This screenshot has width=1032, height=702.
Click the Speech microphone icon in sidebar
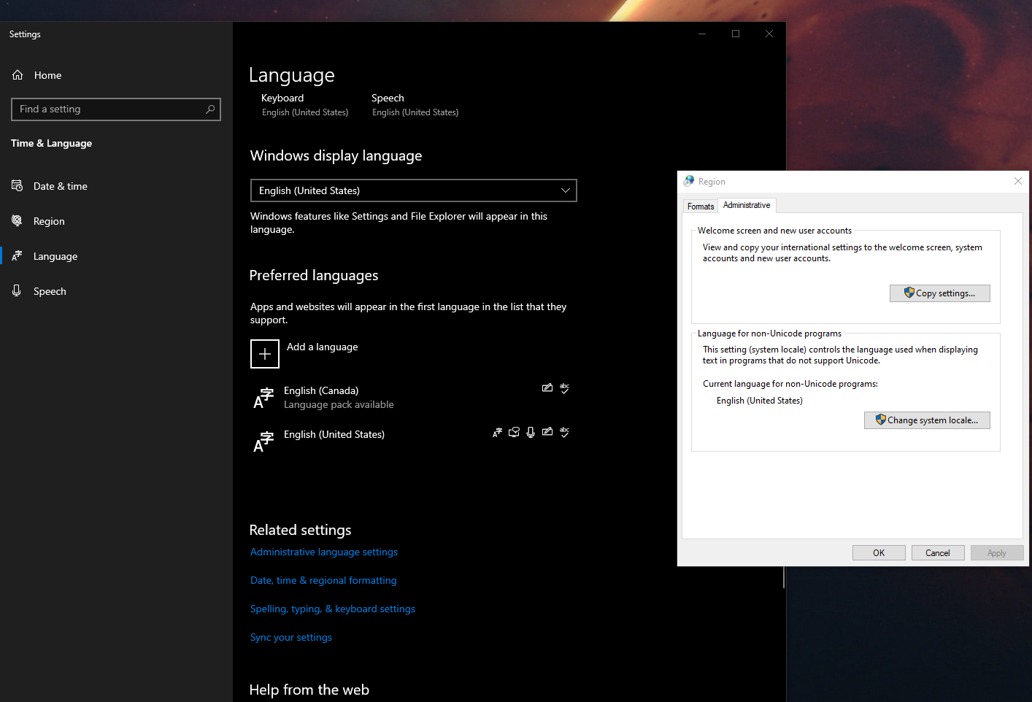[x=17, y=291]
